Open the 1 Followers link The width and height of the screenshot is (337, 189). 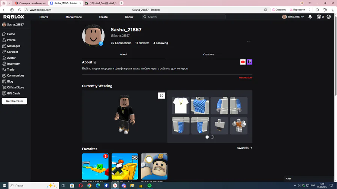[x=142, y=43]
